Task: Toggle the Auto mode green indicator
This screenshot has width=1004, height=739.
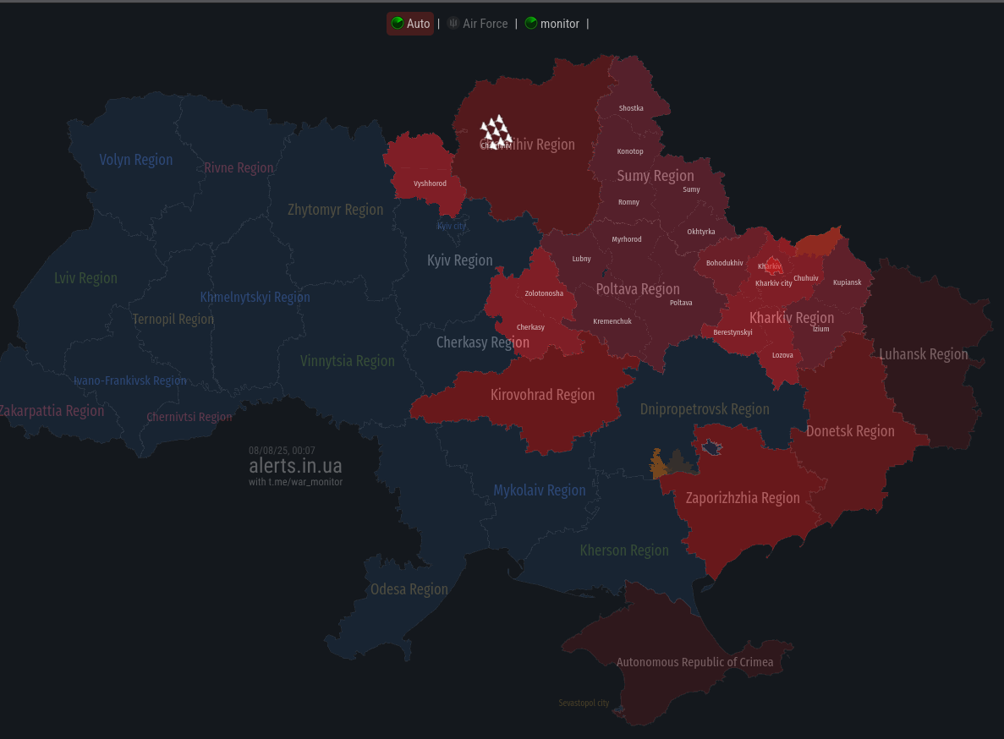Action: pos(397,23)
